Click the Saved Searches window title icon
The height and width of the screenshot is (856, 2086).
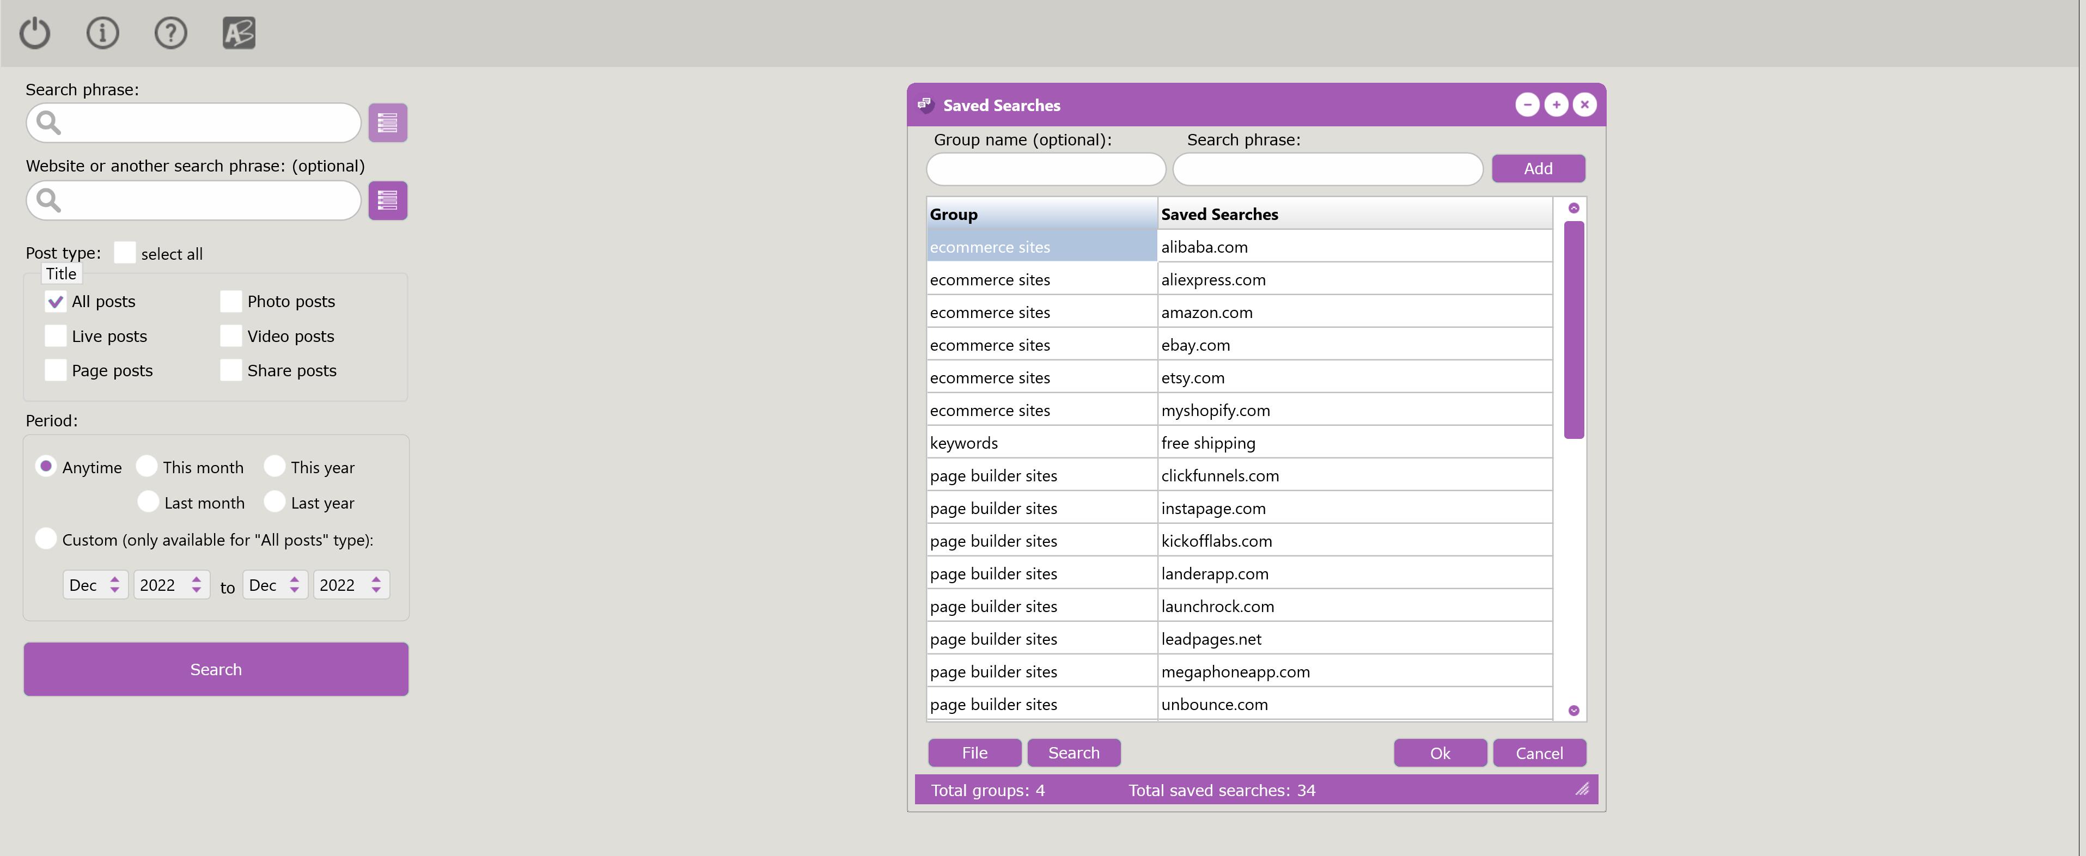pos(925,105)
